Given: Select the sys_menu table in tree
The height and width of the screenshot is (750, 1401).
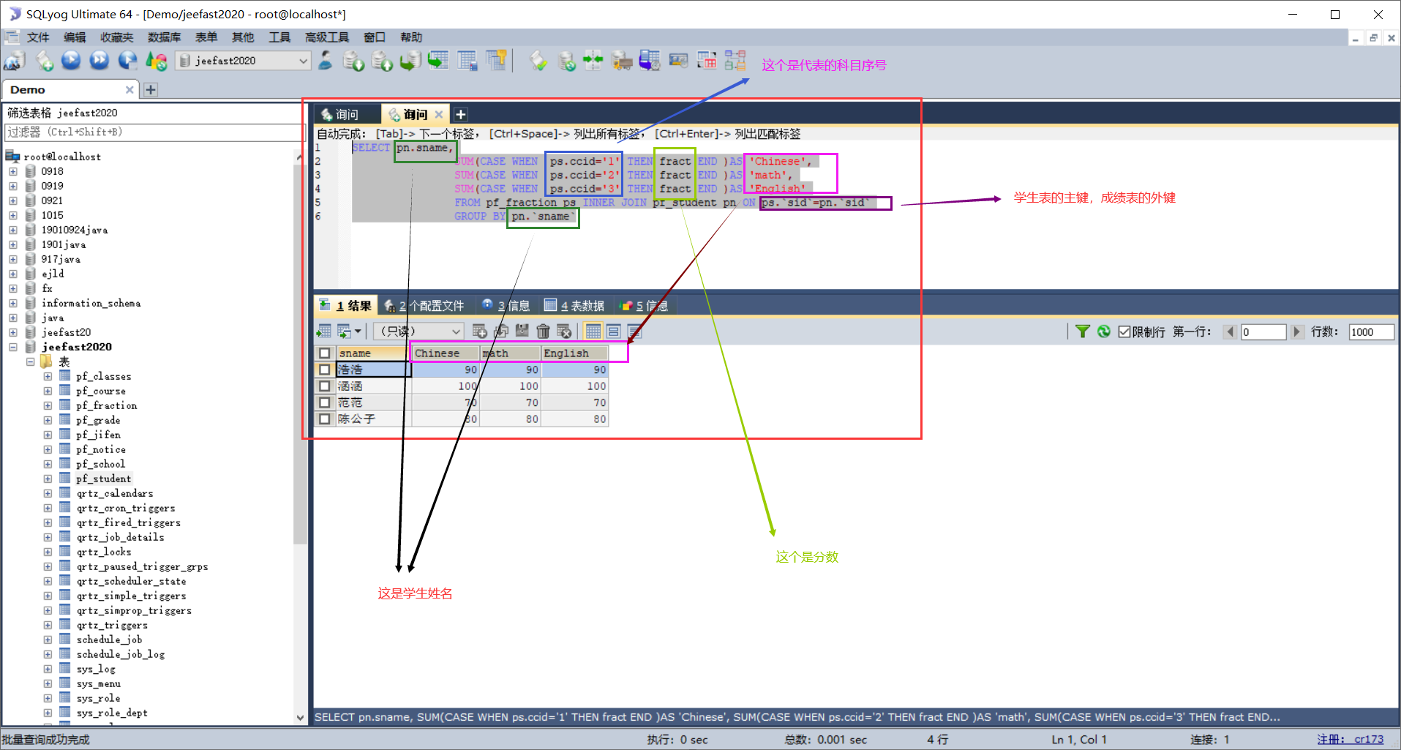Looking at the screenshot, I should pyautogui.click(x=98, y=683).
